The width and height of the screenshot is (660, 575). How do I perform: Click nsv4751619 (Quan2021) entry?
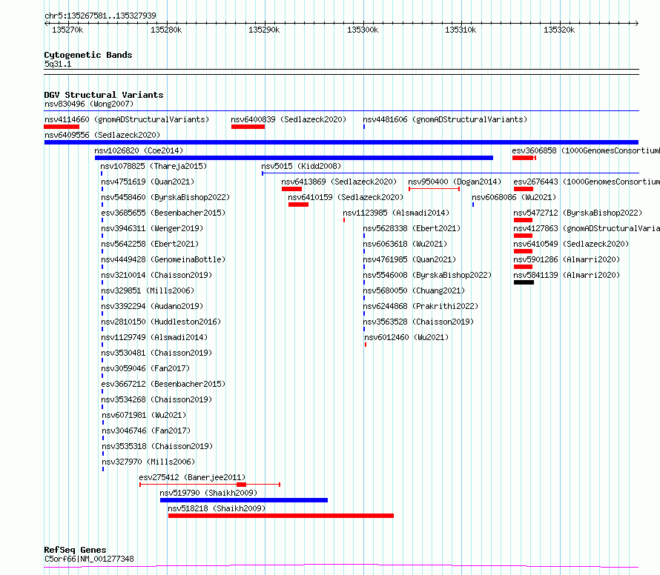coord(148,182)
